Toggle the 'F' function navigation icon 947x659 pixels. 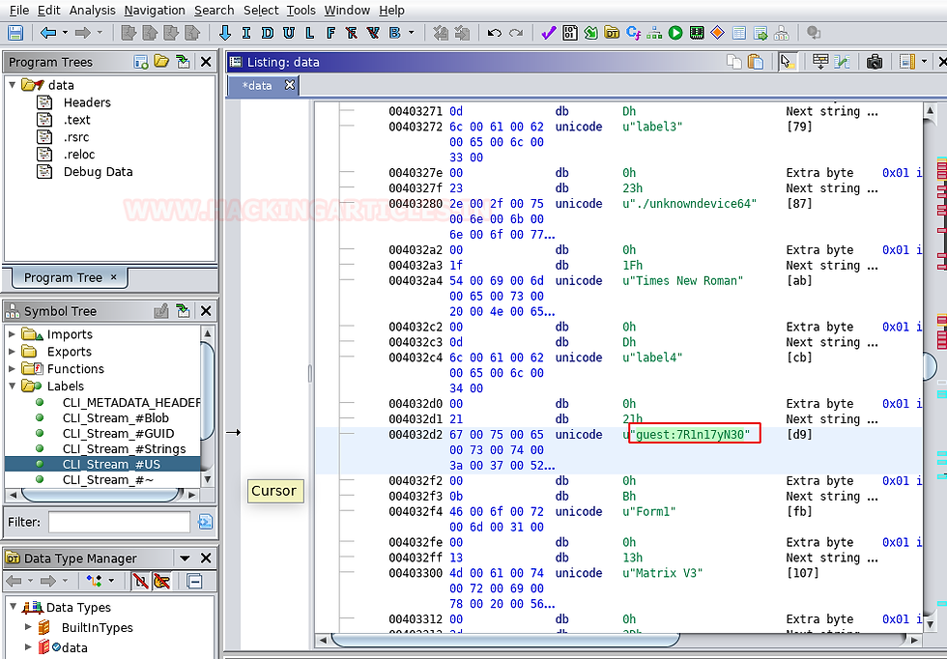pyautogui.click(x=330, y=33)
